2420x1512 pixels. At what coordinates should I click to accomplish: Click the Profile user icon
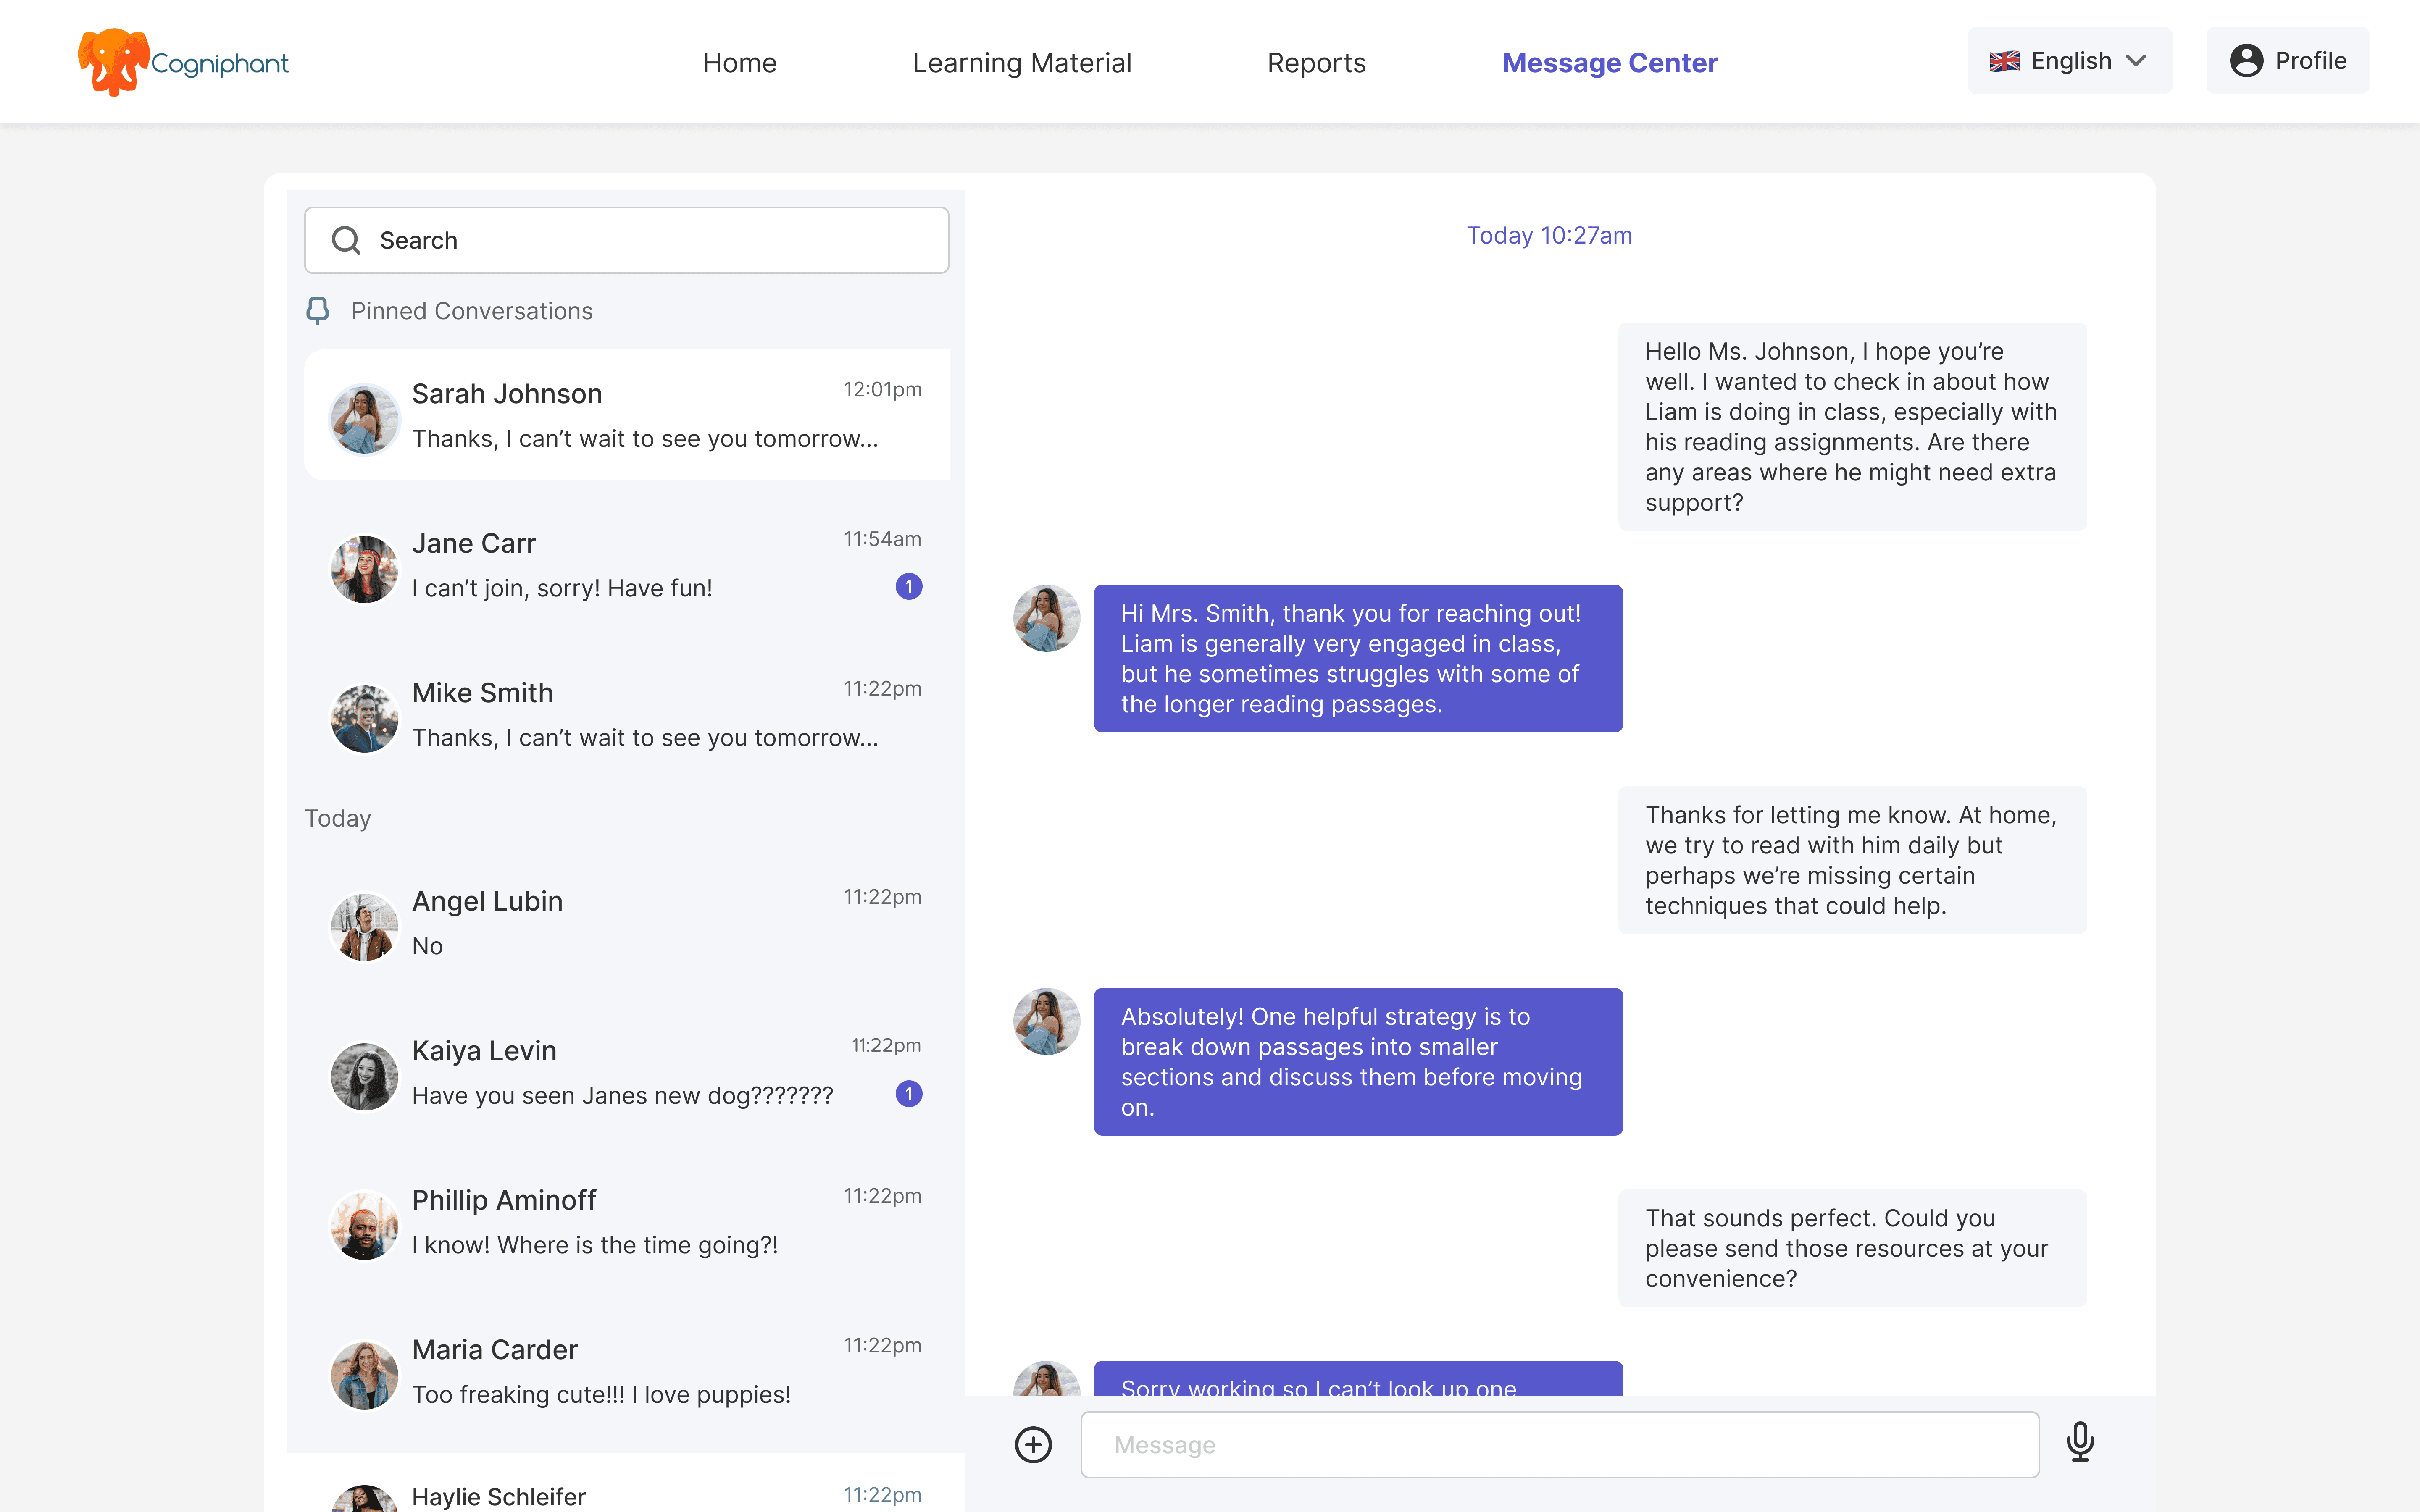click(x=2246, y=61)
